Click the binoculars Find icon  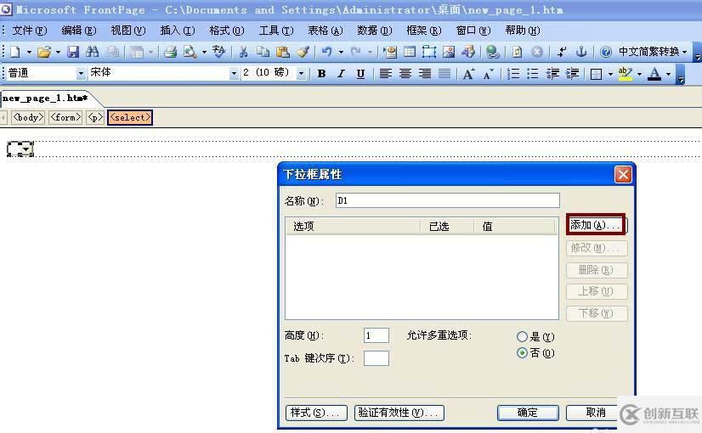click(x=93, y=52)
